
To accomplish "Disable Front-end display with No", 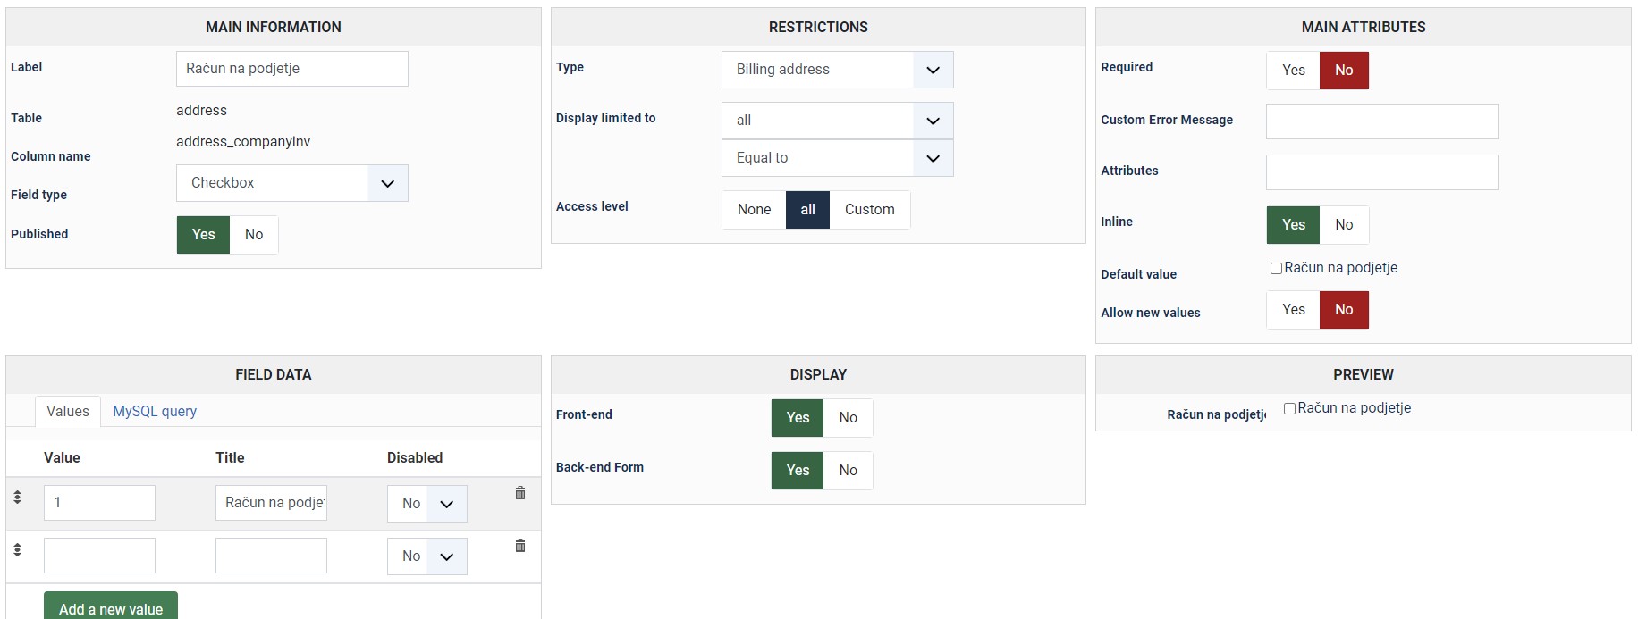I will 848,418.
